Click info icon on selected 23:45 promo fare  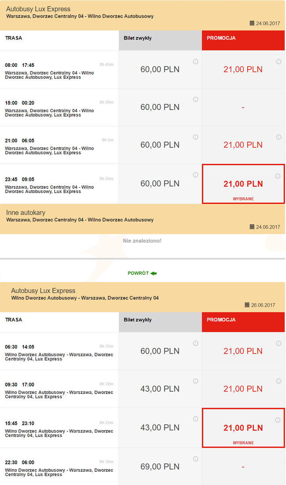click(278, 176)
